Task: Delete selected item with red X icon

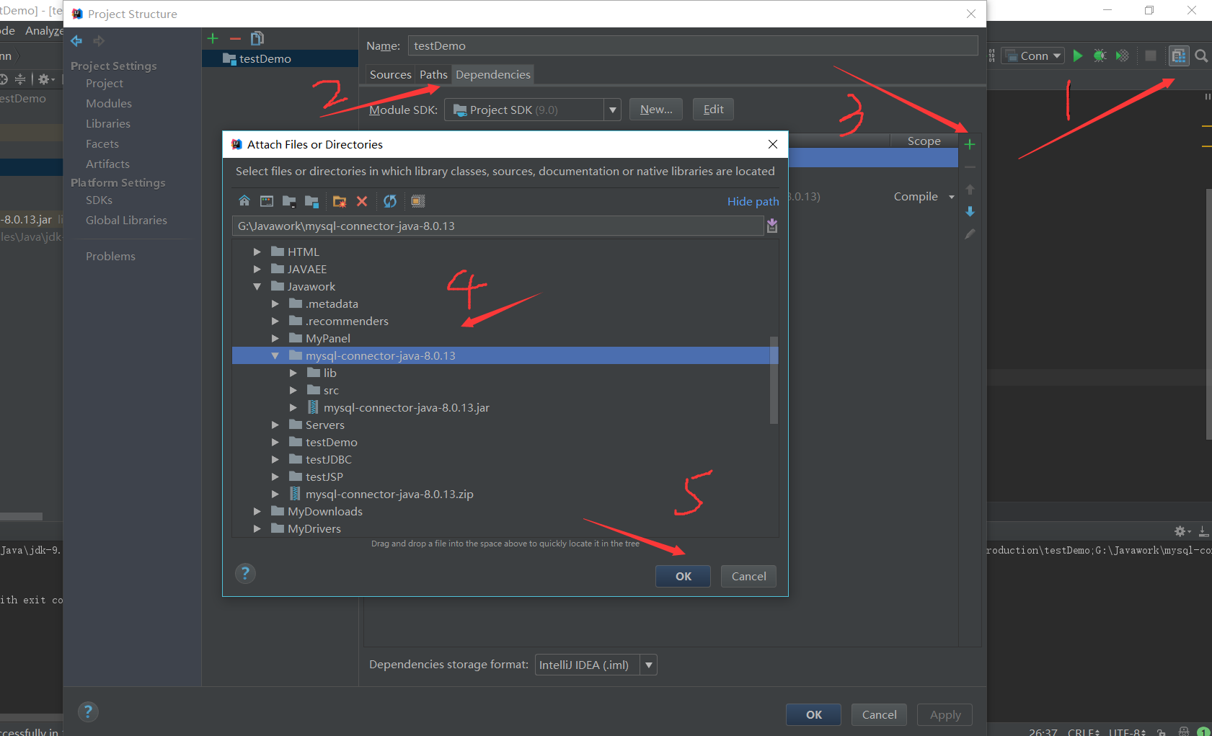Action: point(362,201)
